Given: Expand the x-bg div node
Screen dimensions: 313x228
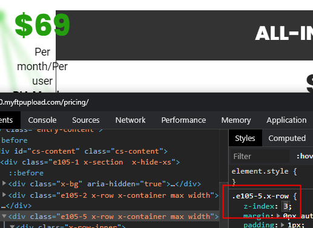Looking at the screenshot, I should (4, 183).
